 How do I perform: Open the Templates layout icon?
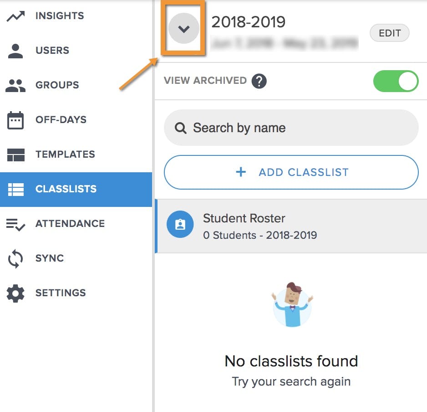(x=16, y=155)
